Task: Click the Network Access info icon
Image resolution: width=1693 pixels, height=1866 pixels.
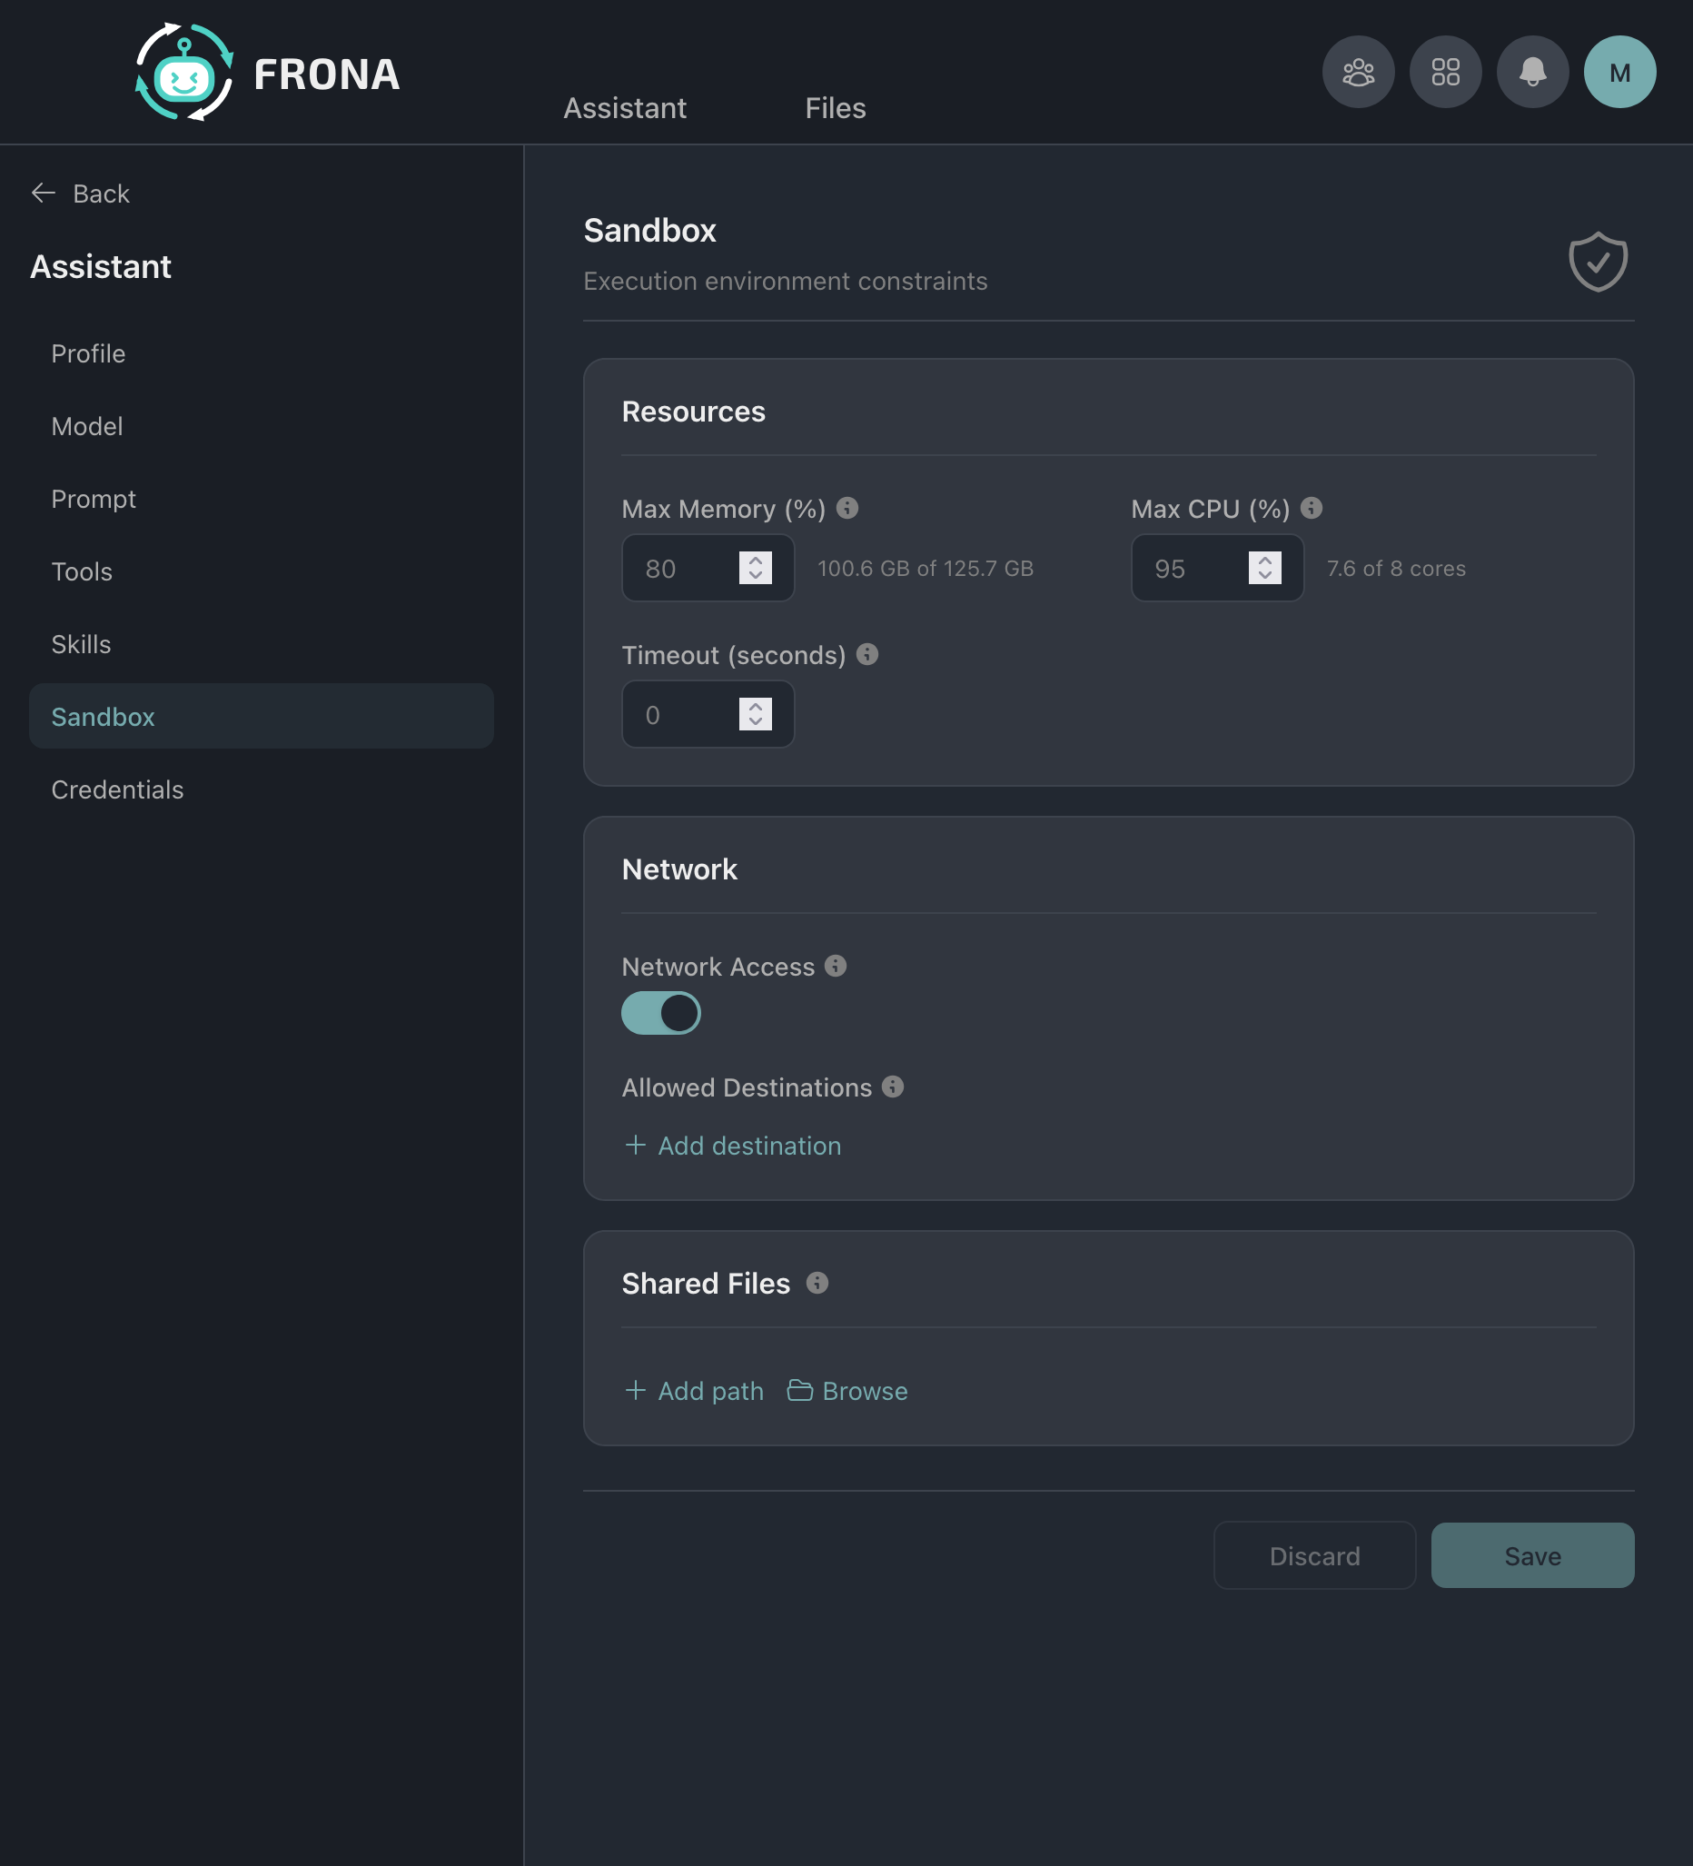Action: (x=837, y=966)
